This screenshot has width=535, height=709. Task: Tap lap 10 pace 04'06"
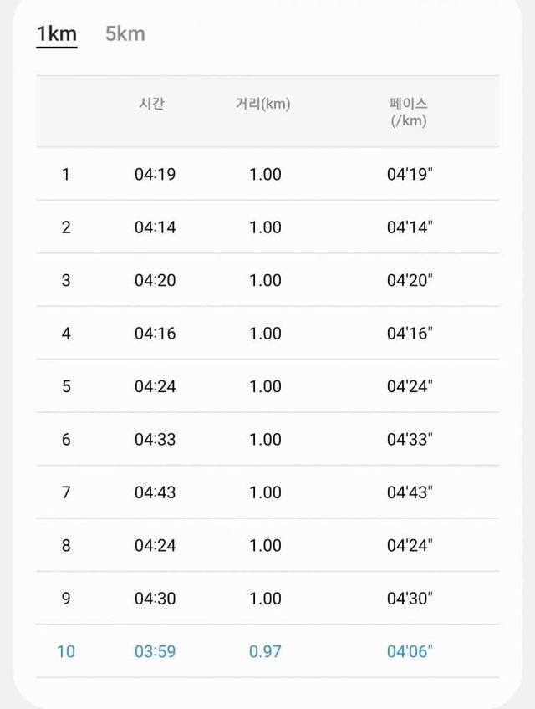click(409, 651)
